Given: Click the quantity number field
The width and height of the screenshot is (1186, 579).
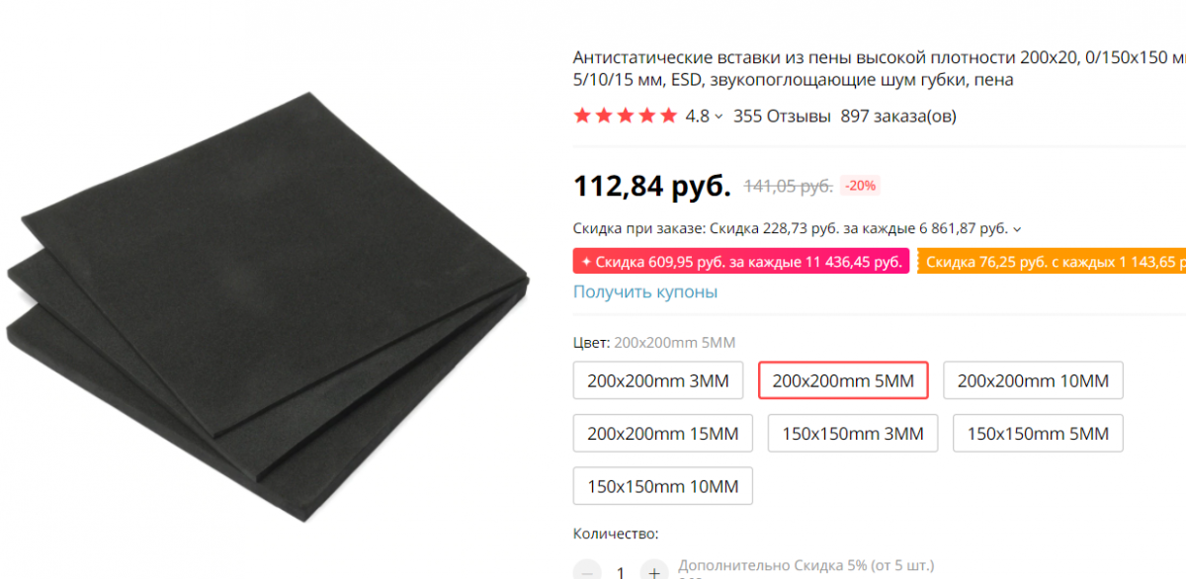Looking at the screenshot, I should 620,572.
